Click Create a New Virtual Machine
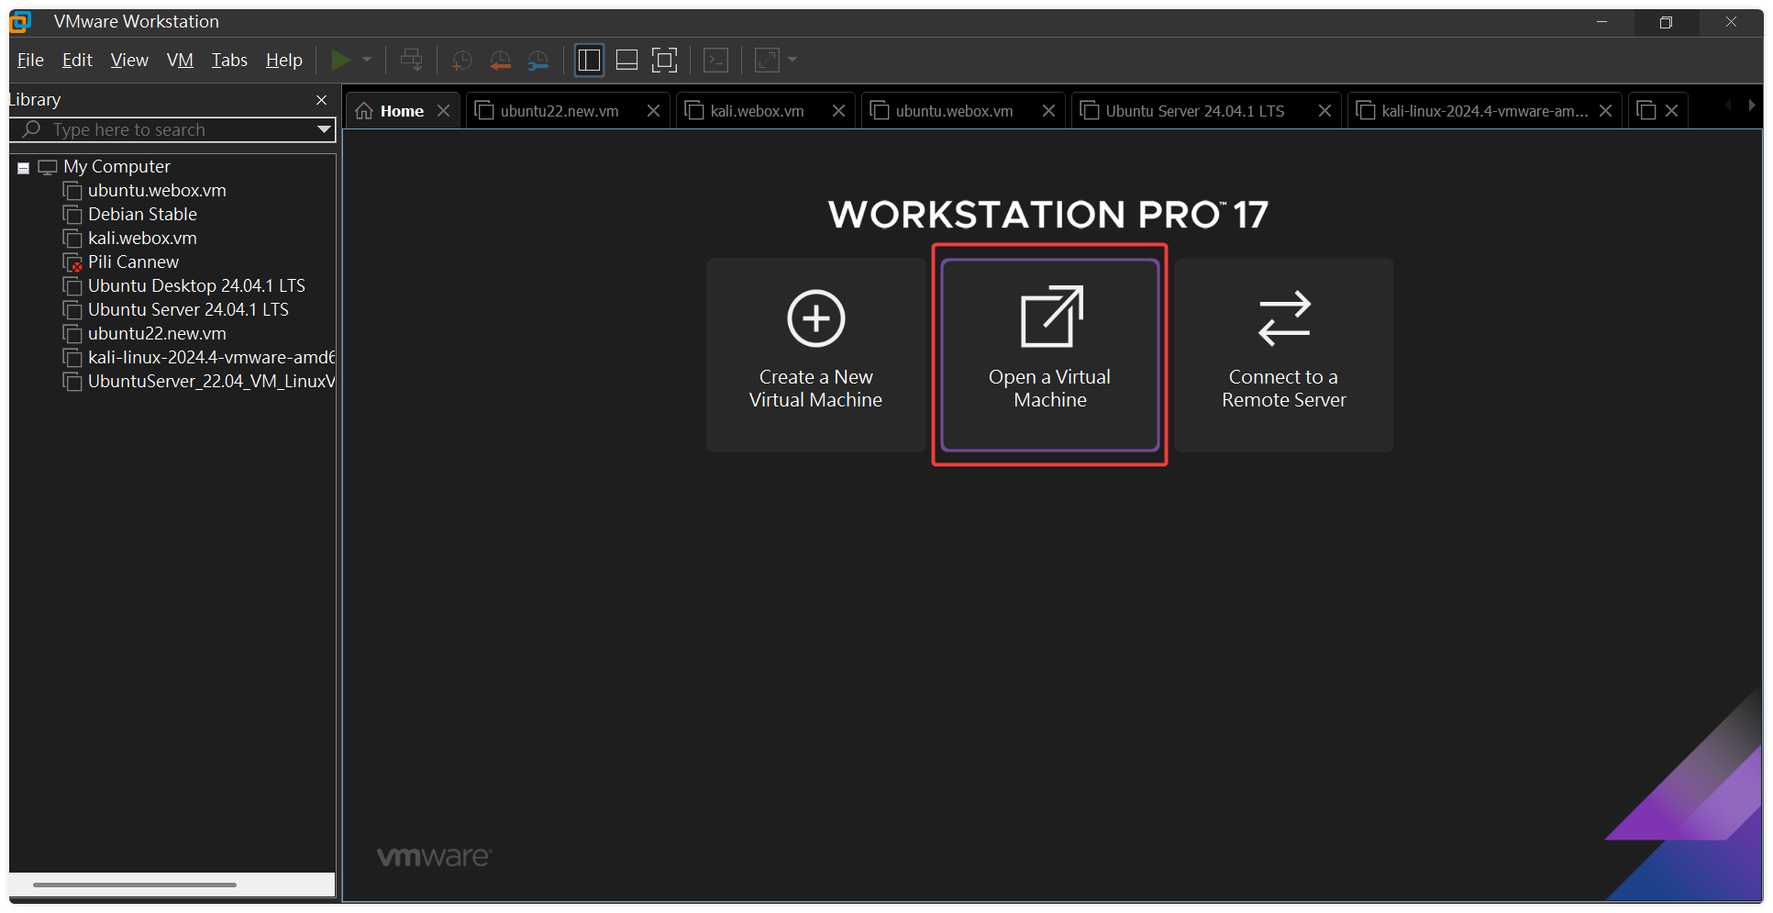 point(815,355)
